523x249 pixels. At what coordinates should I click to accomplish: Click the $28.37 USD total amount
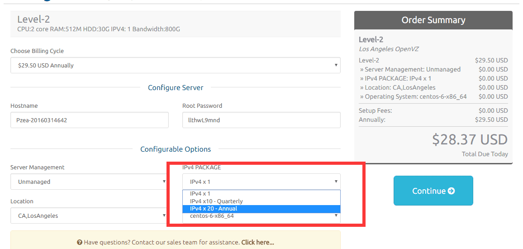tap(470, 139)
